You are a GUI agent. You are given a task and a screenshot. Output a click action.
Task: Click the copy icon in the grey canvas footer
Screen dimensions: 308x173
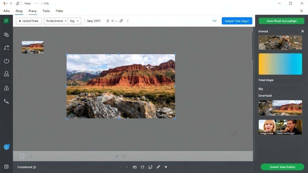[124, 156]
